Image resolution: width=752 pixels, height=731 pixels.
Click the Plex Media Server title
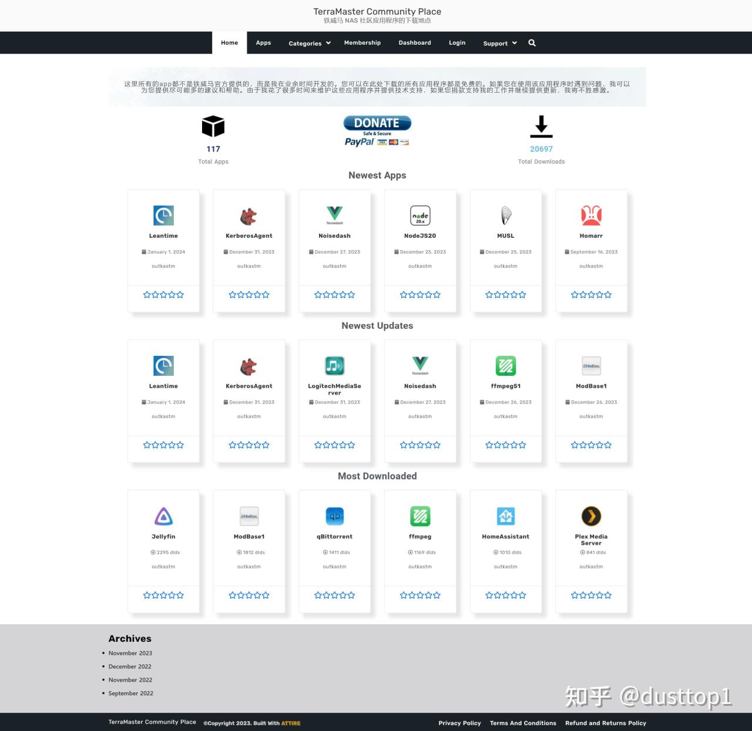[591, 540]
